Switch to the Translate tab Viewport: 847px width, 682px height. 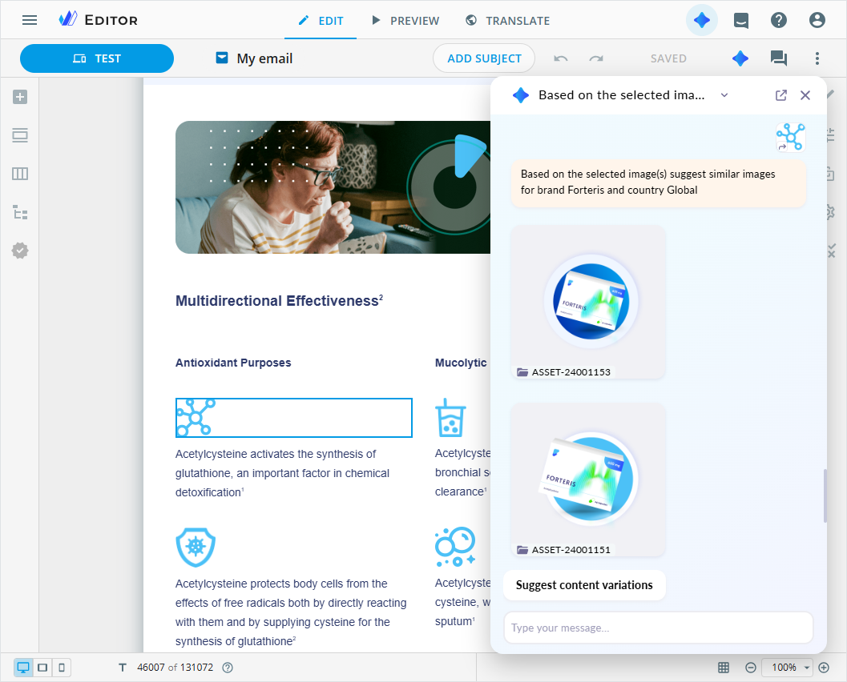tap(507, 20)
